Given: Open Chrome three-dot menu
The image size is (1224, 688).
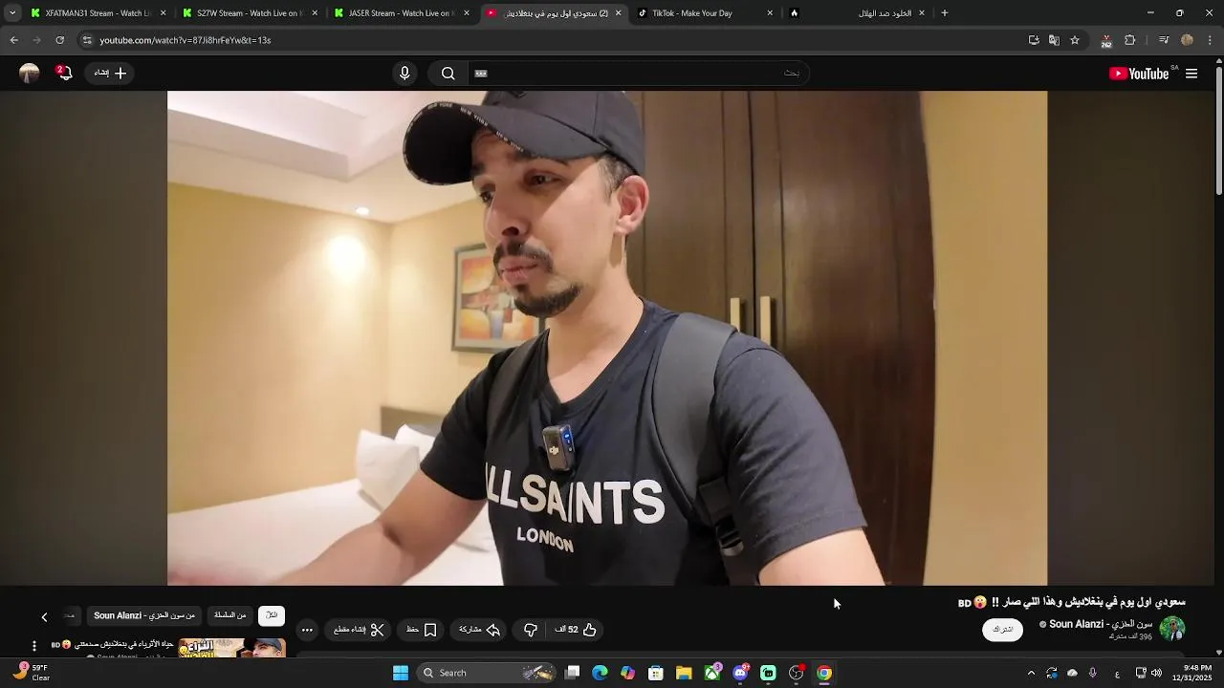Looking at the screenshot, I should tap(1211, 40).
